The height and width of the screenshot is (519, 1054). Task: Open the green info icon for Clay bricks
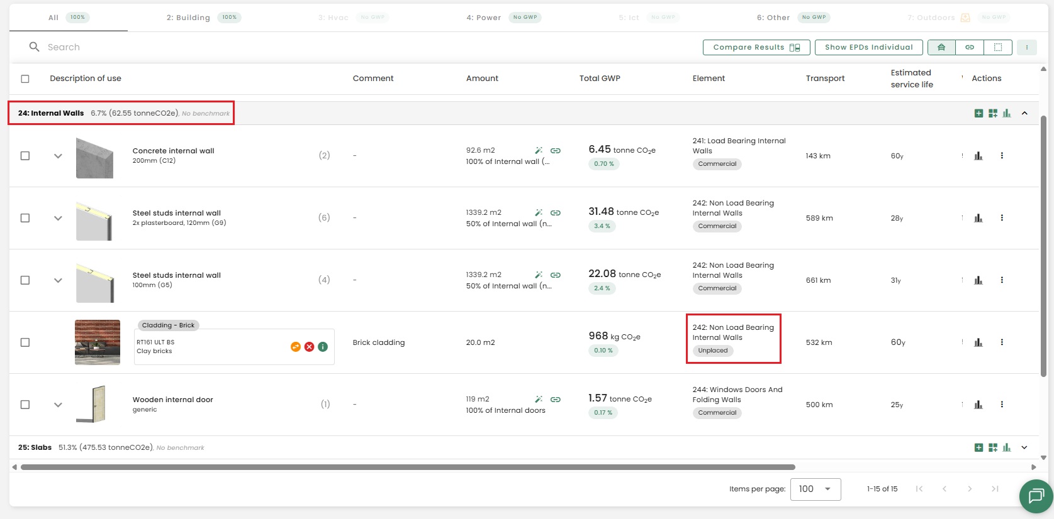[323, 347]
